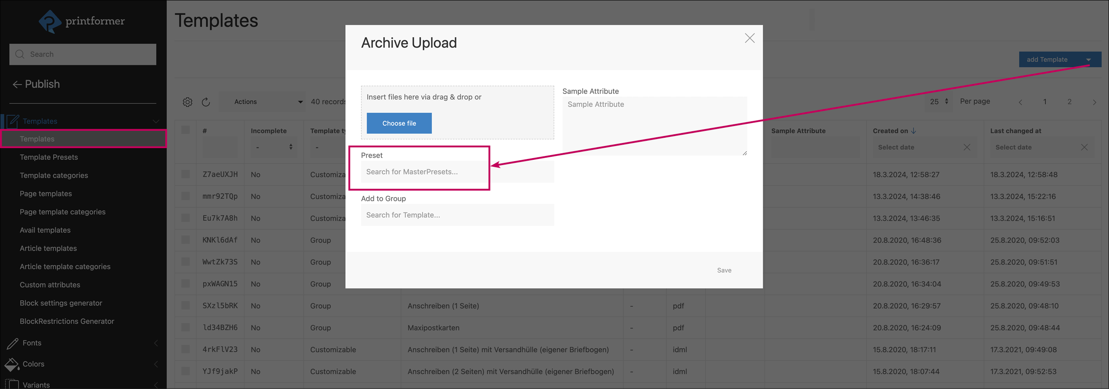Select the checkbox for row KNKl6dAf
Screen dimensions: 1109x389
(186, 240)
